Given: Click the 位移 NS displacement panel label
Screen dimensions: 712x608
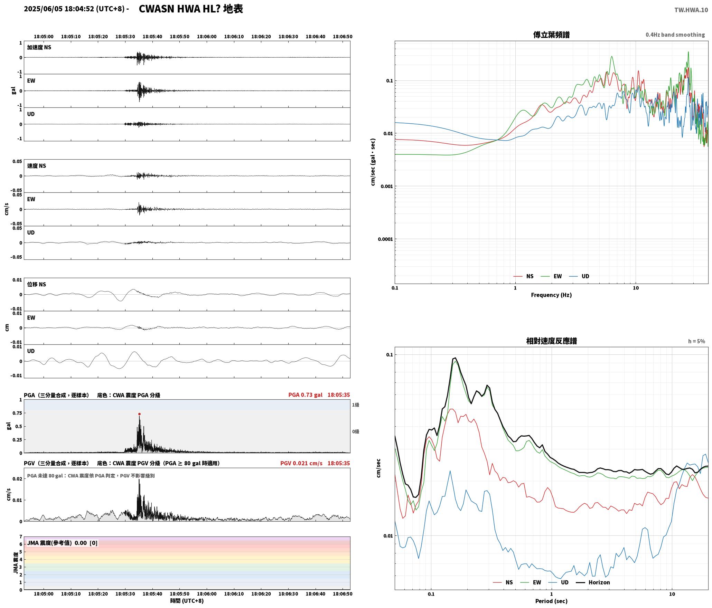Looking at the screenshot, I should 37,284.
